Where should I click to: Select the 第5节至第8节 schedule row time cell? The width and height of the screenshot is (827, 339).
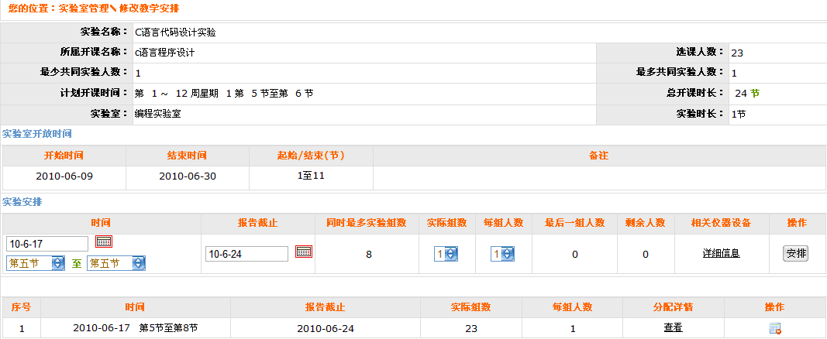(135, 328)
